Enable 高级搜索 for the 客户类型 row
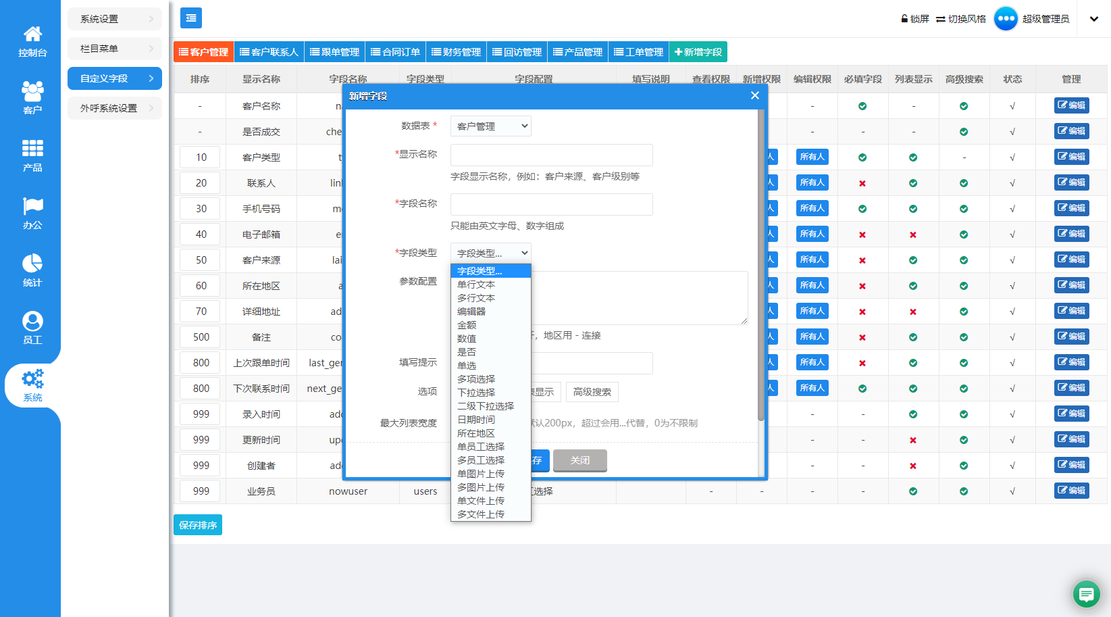 964,157
